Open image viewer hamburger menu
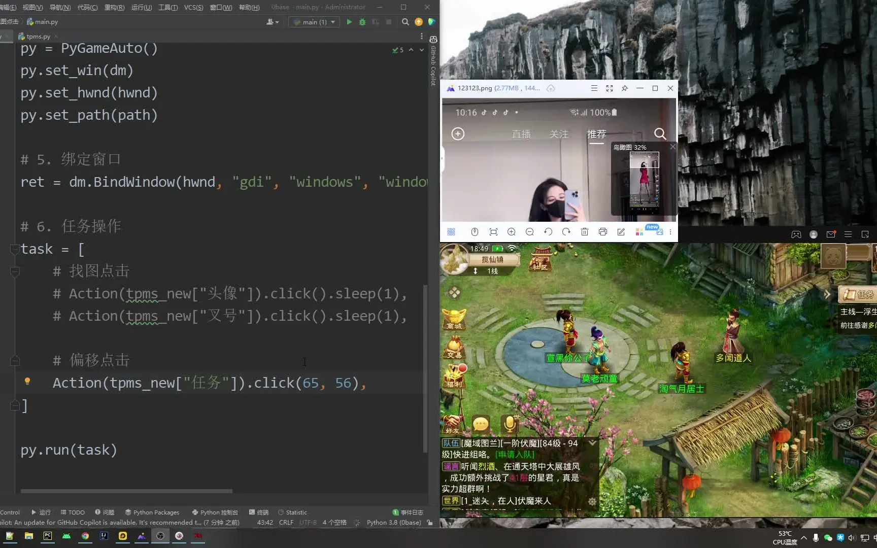This screenshot has height=548, width=877. [x=594, y=88]
